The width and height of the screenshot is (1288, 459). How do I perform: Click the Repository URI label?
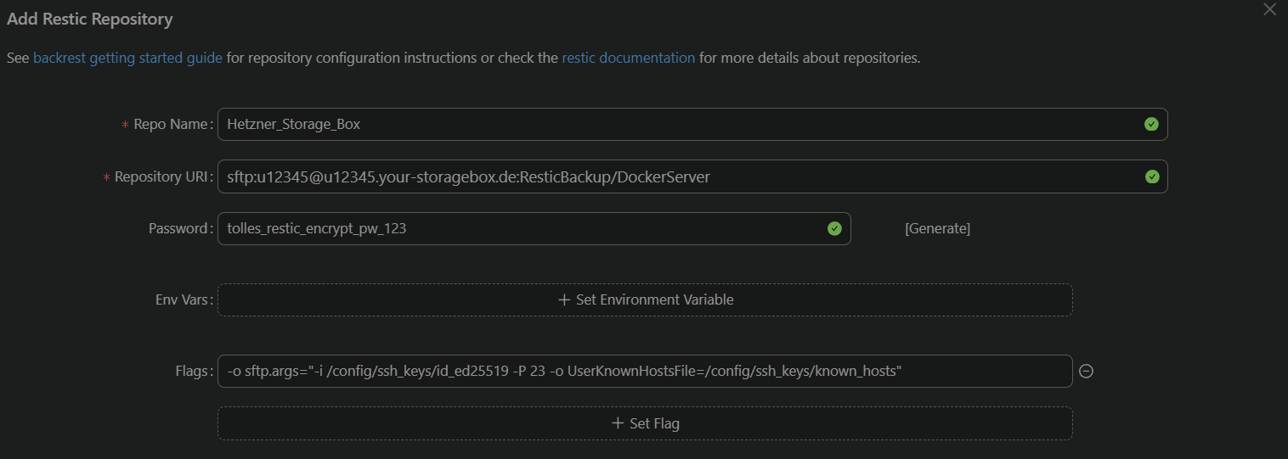pos(161,176)
